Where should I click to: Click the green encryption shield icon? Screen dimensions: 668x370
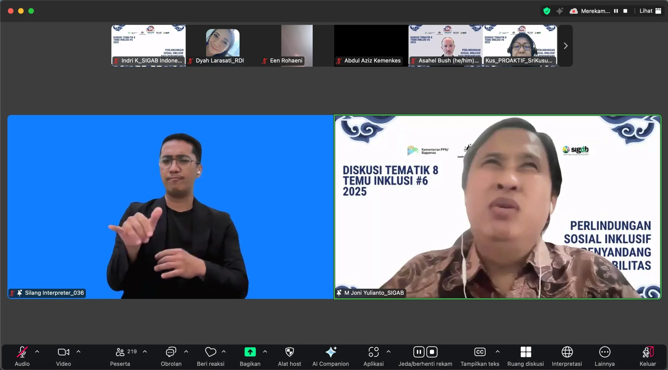[547, 11]
